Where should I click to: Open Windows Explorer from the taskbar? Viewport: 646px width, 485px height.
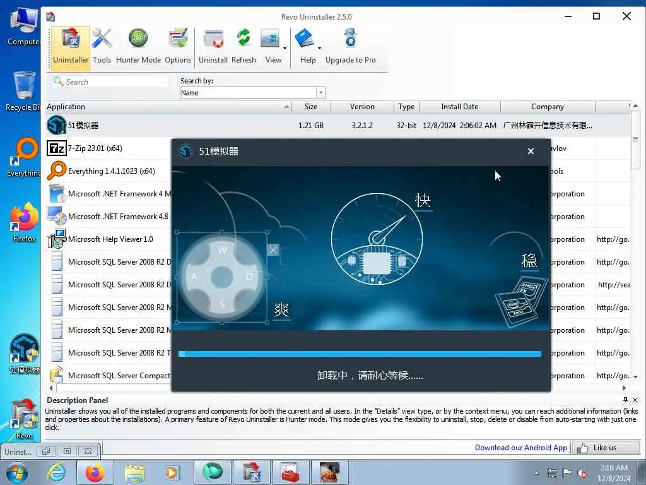(134, 472)
